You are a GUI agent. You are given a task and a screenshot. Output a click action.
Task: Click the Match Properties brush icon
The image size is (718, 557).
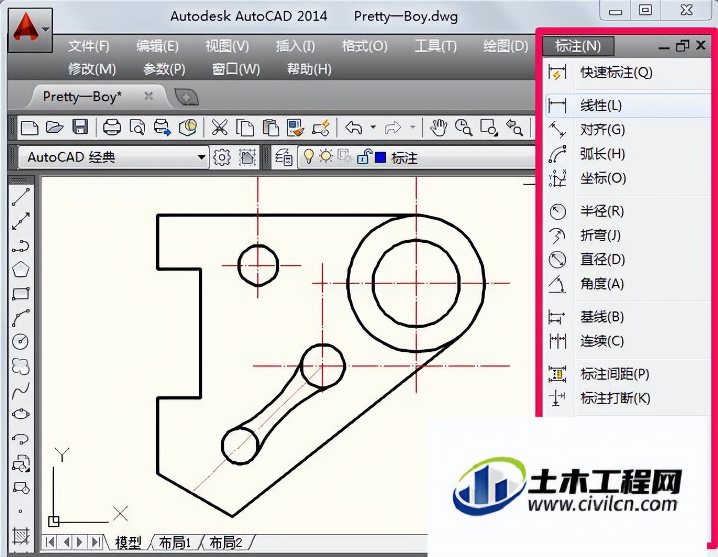[296, 128]
